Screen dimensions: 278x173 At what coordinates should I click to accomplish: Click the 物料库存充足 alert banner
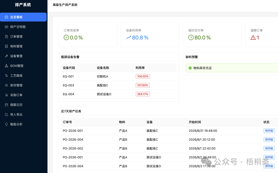[232, 68]
